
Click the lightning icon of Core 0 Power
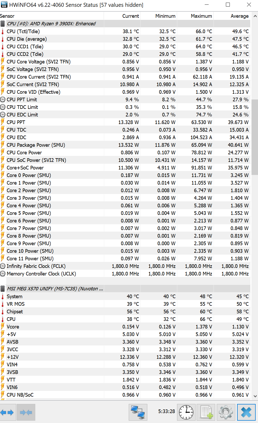pos(3,175)
